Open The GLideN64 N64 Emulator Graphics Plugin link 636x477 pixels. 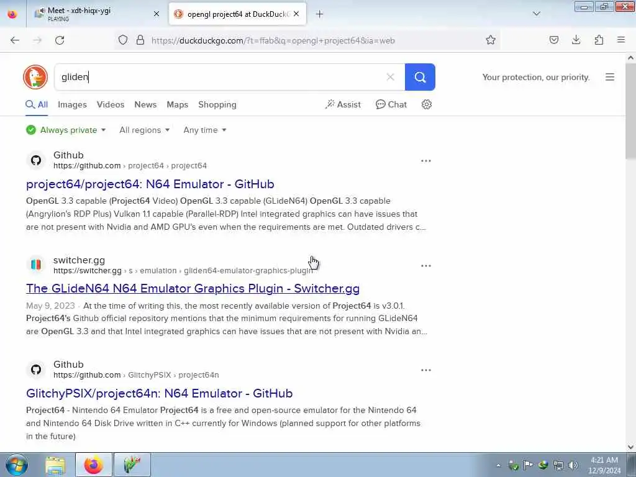tap(193, 288)
